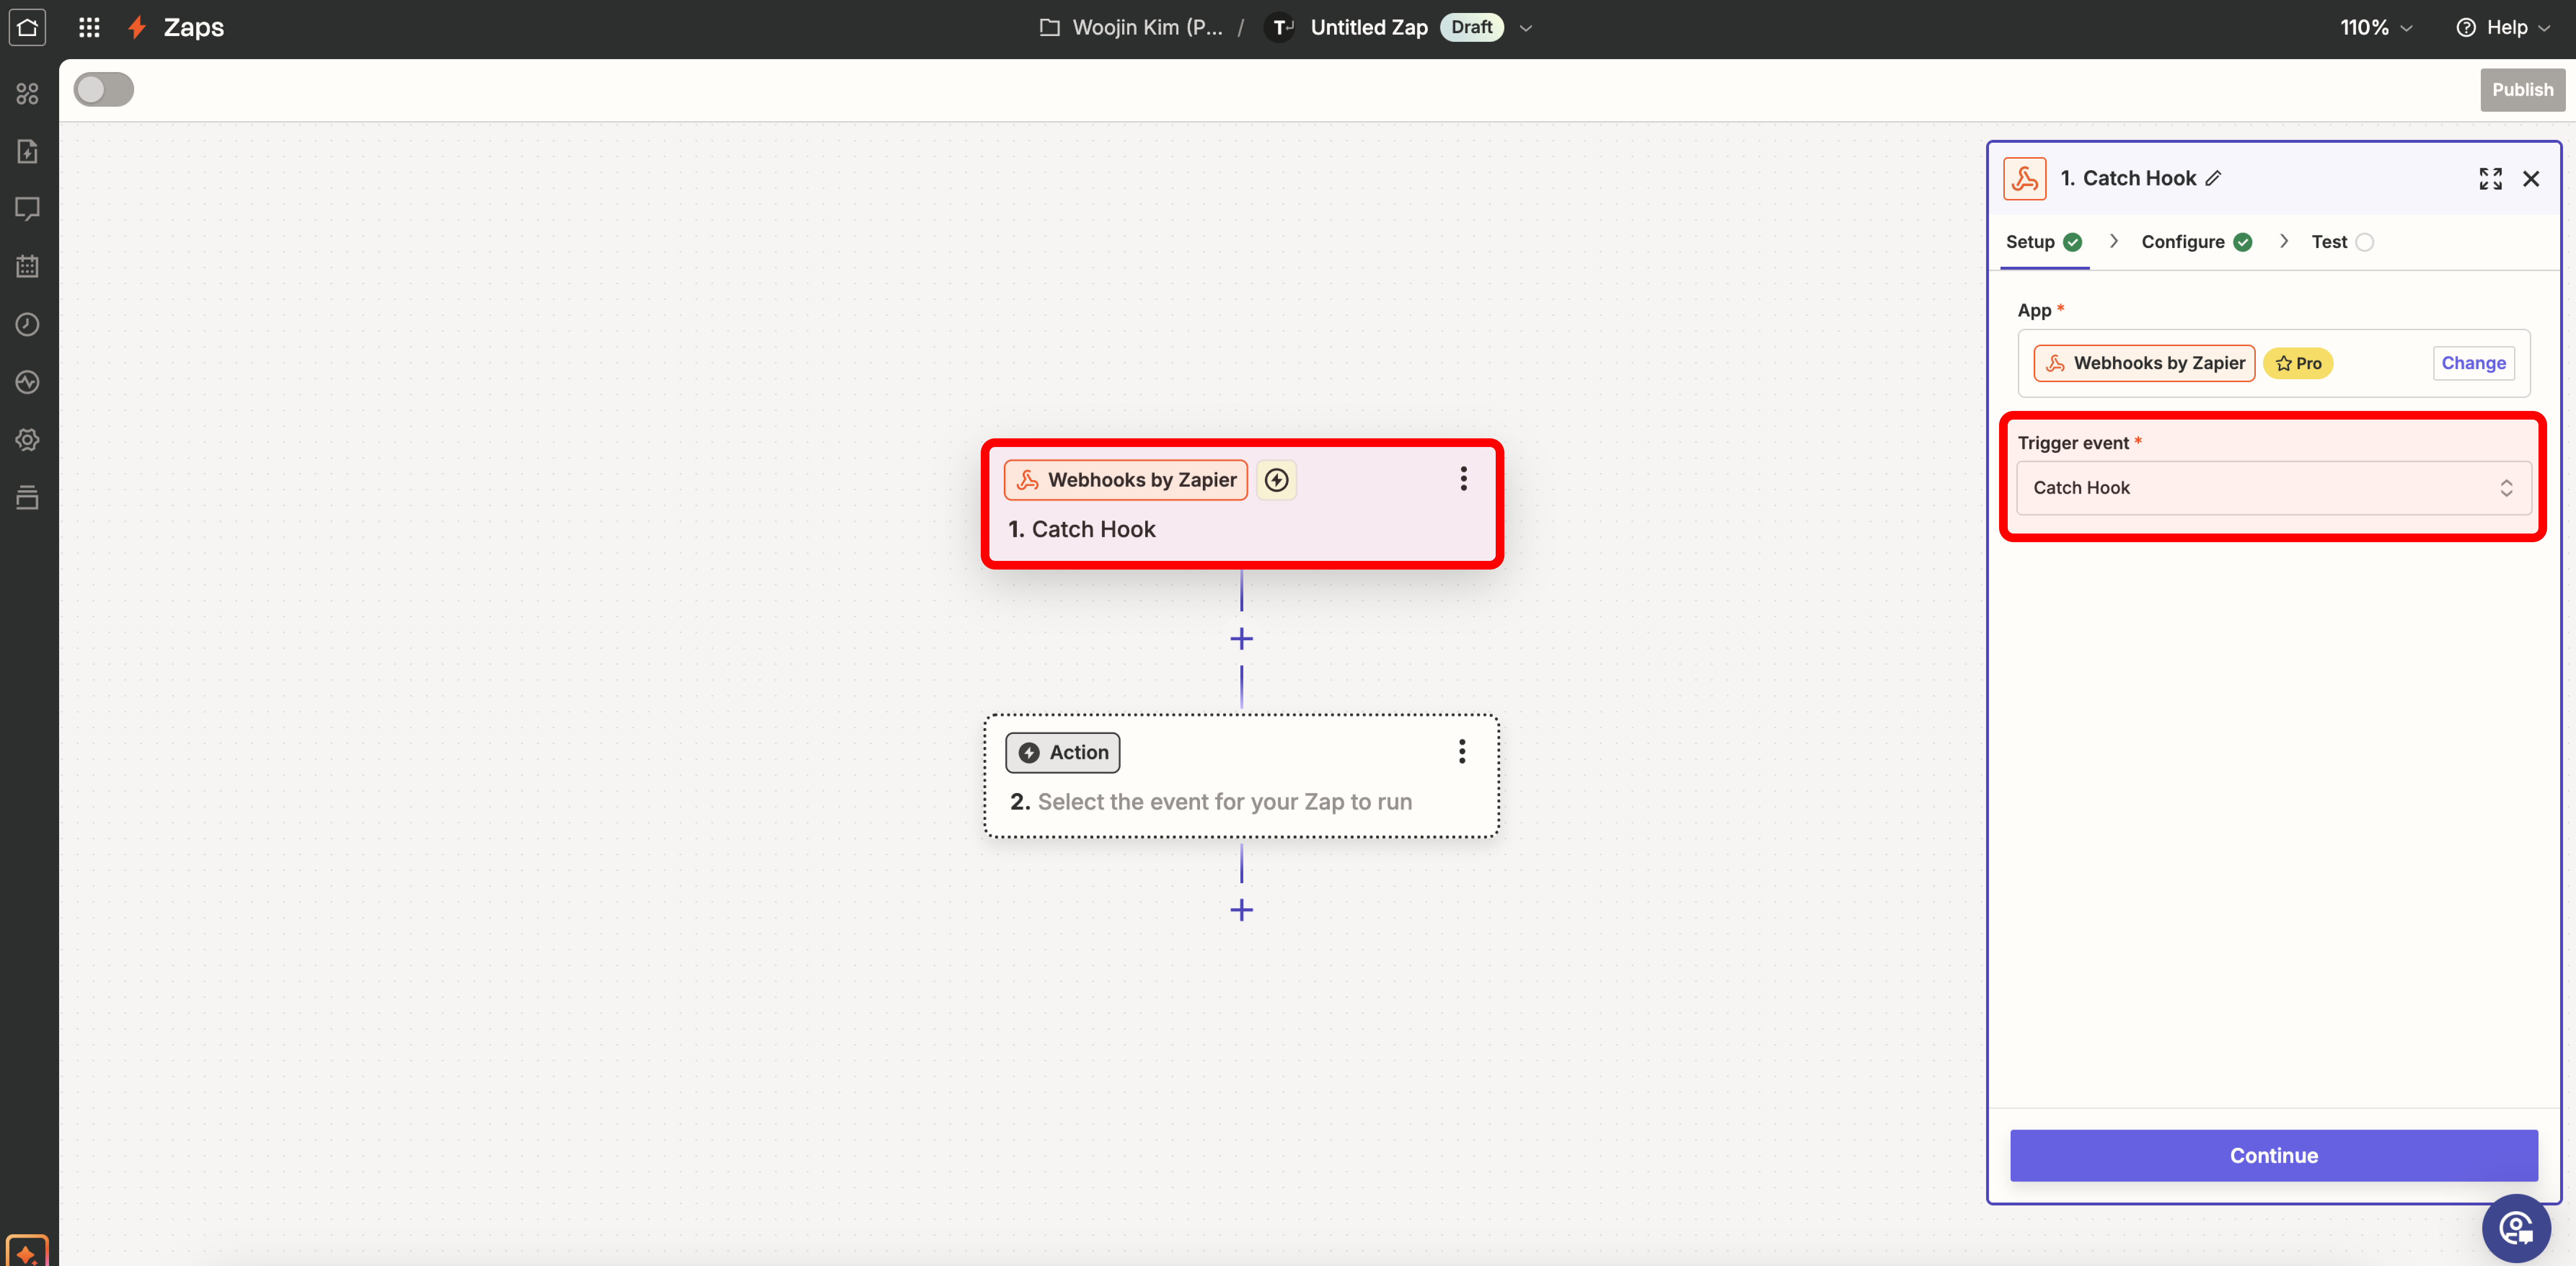Open the support chat bubble icon
Screen dimensions: 2576x1266
tap(2515, 1227)
